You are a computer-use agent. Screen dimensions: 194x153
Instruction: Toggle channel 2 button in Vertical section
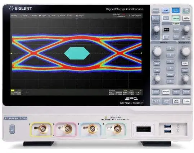[170, 55]
